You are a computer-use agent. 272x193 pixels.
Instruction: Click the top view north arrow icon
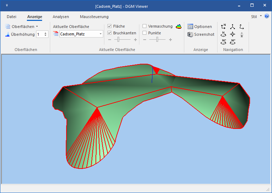[224, 27]
